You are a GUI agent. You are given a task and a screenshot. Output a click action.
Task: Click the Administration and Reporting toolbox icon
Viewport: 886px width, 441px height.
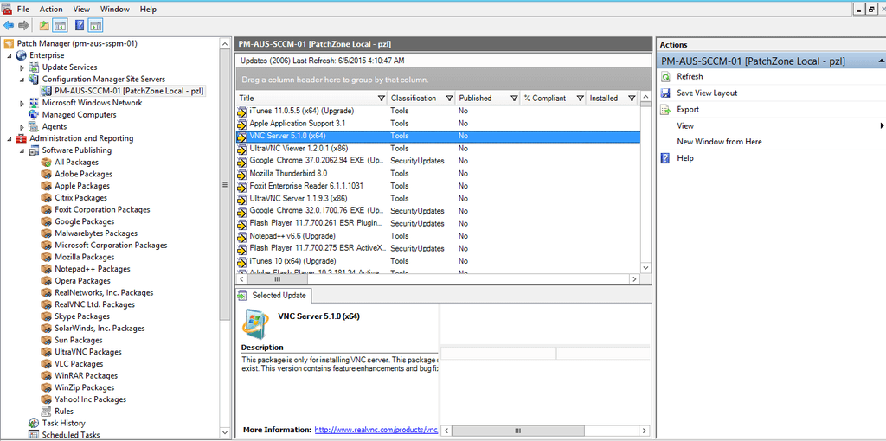[x=22, y=138]
